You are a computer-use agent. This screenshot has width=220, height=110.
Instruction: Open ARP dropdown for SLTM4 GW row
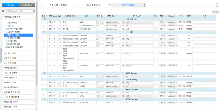[162, 54]
